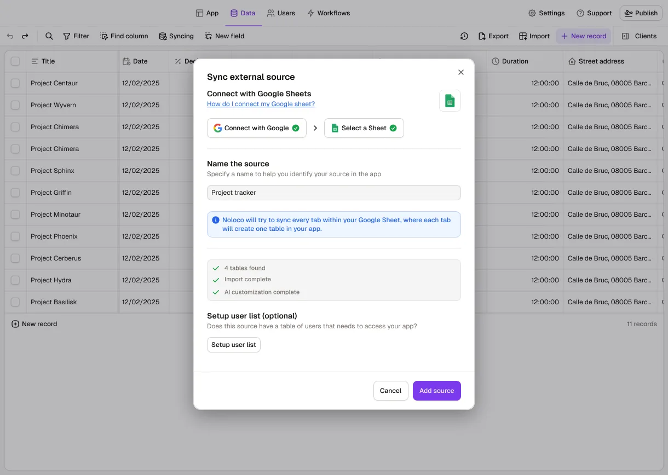The height and width of the screenshot is (475, 668).
Task: Click the street address cell for Project Wyvern
Action: [x=610, y=105]
